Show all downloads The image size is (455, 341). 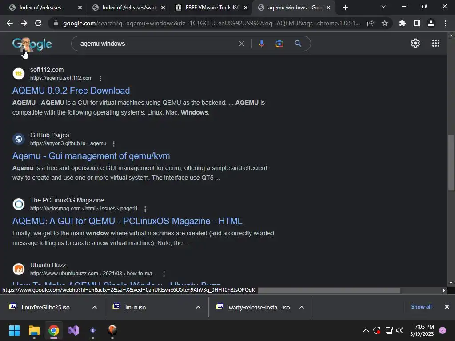(x=421, y=307)
